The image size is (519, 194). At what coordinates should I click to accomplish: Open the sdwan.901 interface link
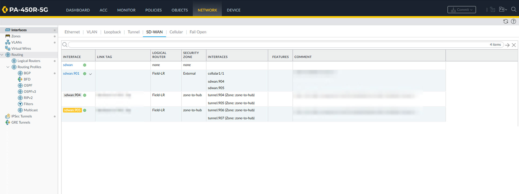click(x=71, y=73)
